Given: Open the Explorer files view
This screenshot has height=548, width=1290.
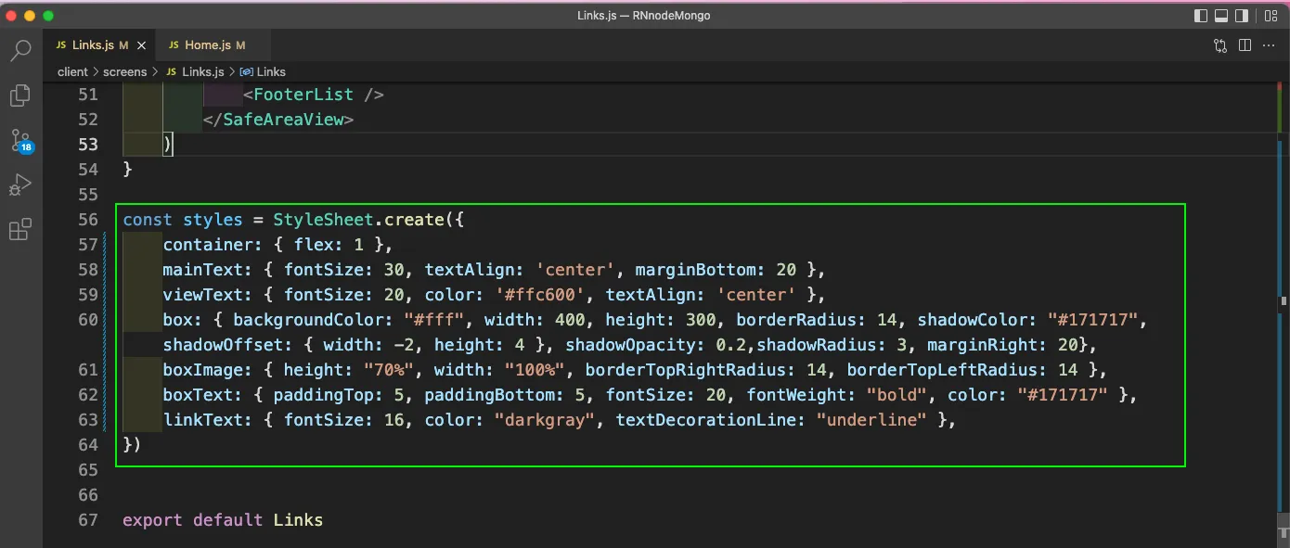Looking at the screenshot, I should [20, 96].
